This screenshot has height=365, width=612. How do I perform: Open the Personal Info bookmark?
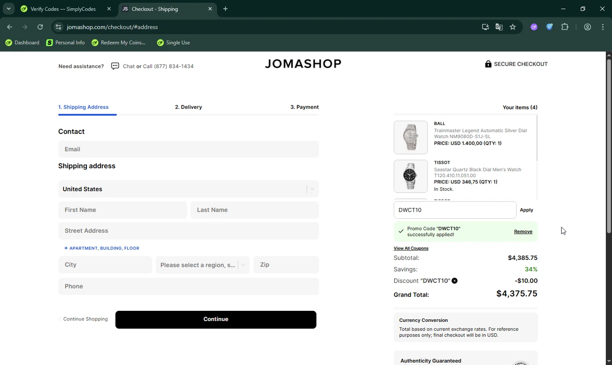click(66, 42)
